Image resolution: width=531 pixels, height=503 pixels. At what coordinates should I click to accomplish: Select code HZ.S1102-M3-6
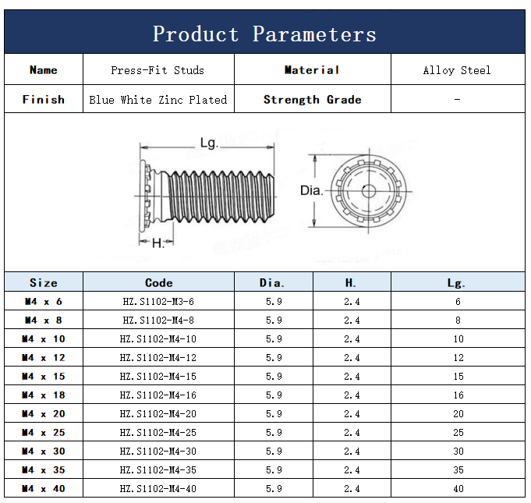point(158,301)
